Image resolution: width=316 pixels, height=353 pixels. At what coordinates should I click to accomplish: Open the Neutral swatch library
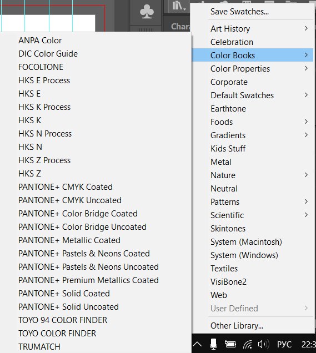point(253,188)
